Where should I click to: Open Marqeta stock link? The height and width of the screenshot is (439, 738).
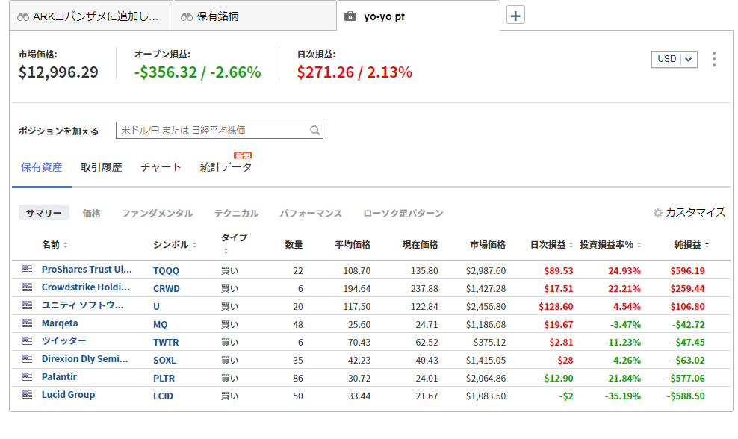point(60,323)
